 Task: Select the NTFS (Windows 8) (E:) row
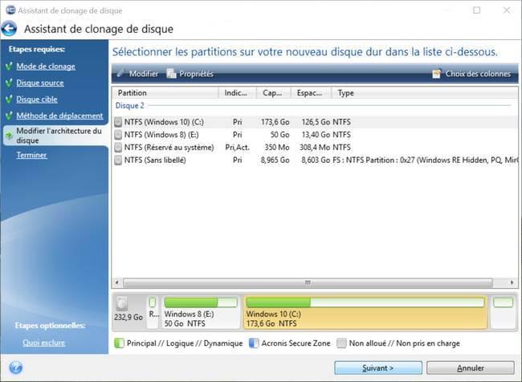pos(315,135)
